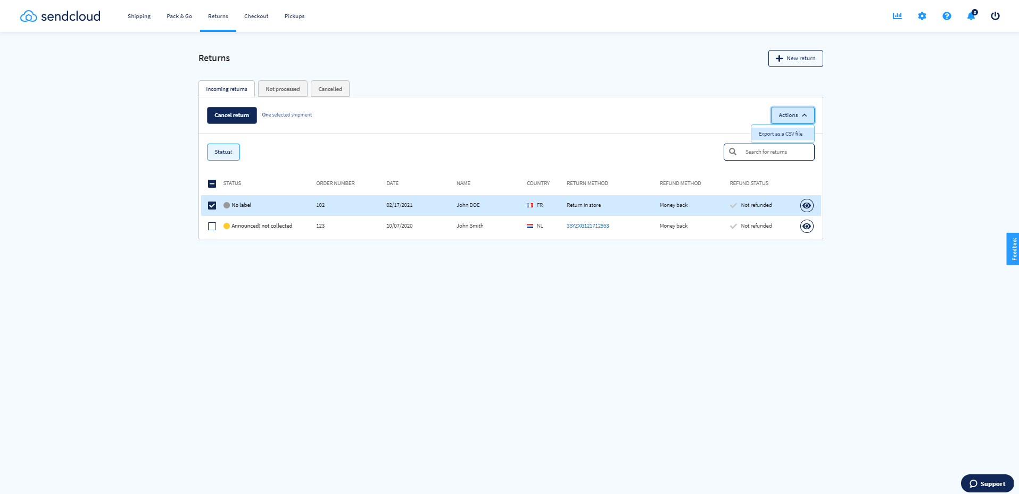Click the John DOE name cell
The image size is (1019, 494).
(x=468, y=205)
